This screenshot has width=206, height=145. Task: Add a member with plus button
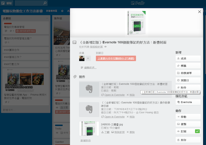[88, 58]
